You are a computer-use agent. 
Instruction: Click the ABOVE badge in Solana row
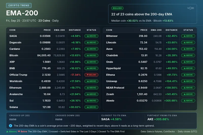click(91, 107)
